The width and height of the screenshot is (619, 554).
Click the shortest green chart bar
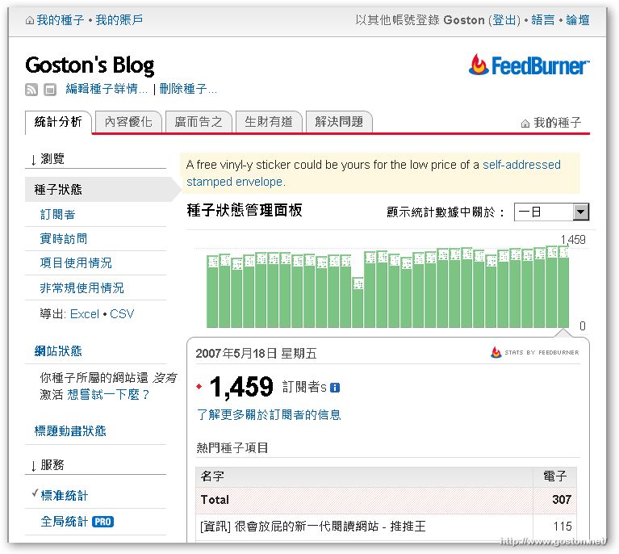358,302
